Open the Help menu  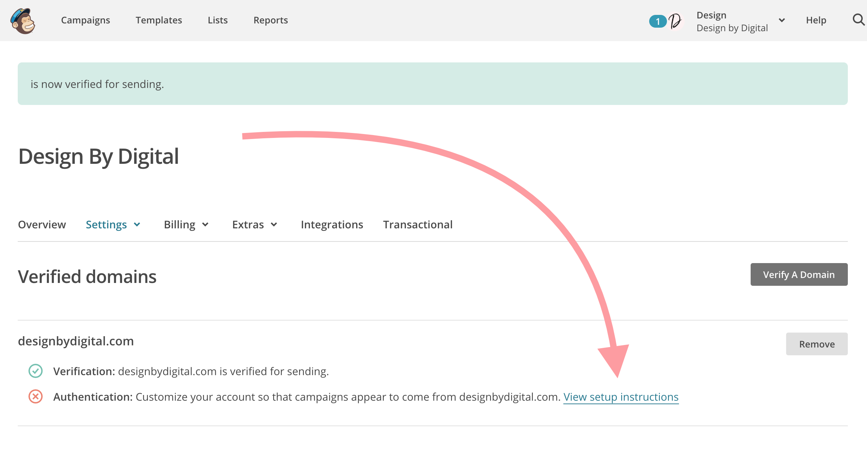816,20
